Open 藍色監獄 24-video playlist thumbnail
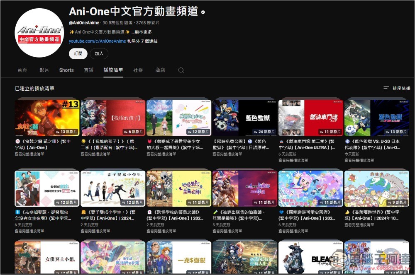The width and height of the screenshot is (415, 275). 245,118
